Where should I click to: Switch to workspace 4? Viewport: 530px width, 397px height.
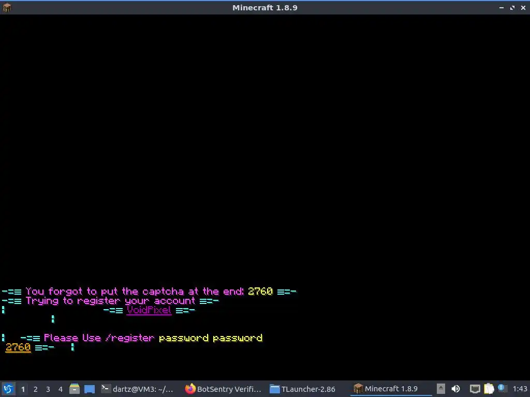(x=61, y=389)
